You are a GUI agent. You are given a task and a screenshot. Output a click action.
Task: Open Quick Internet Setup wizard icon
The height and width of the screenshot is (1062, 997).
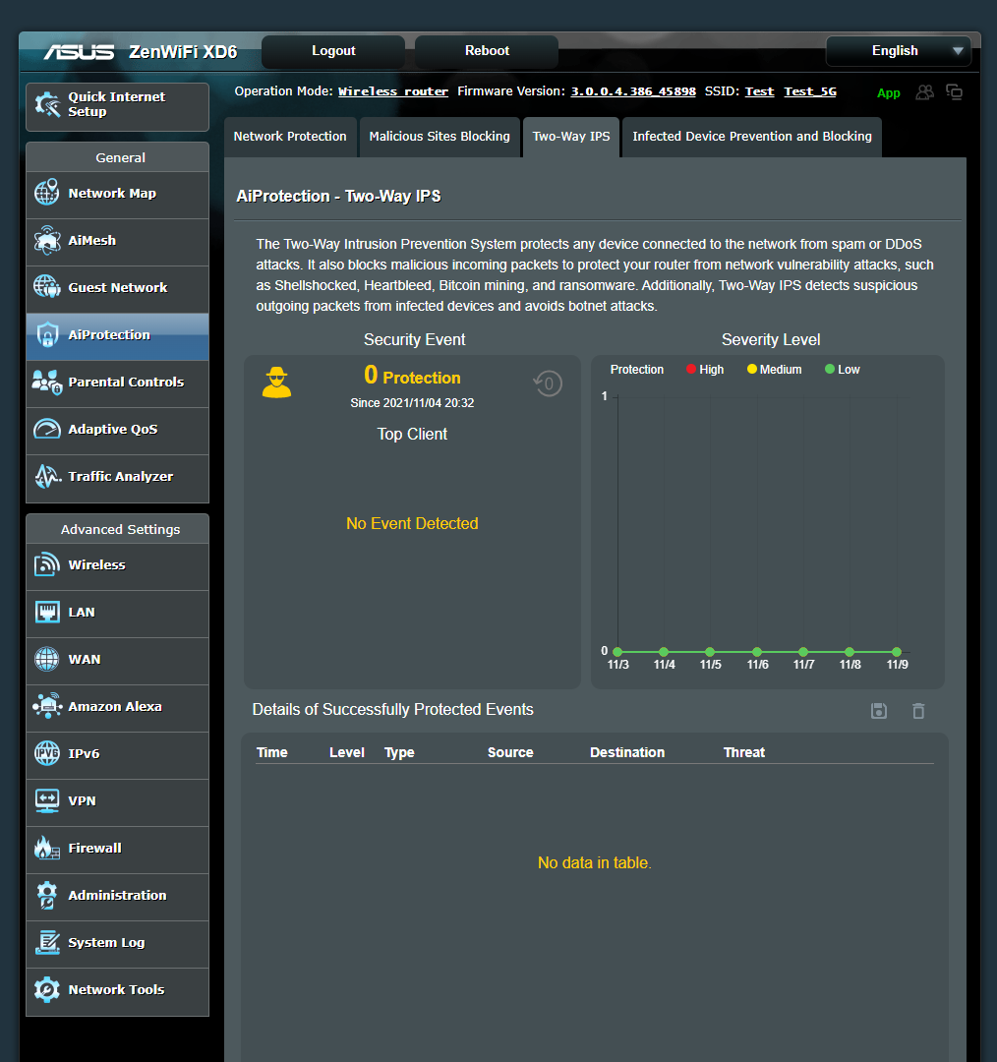point(47,104)
